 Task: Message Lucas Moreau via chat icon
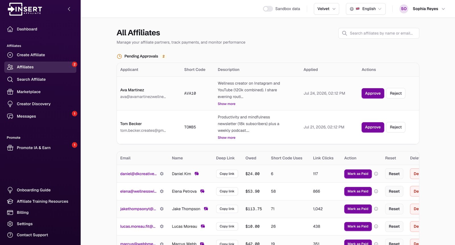(203, 227)
